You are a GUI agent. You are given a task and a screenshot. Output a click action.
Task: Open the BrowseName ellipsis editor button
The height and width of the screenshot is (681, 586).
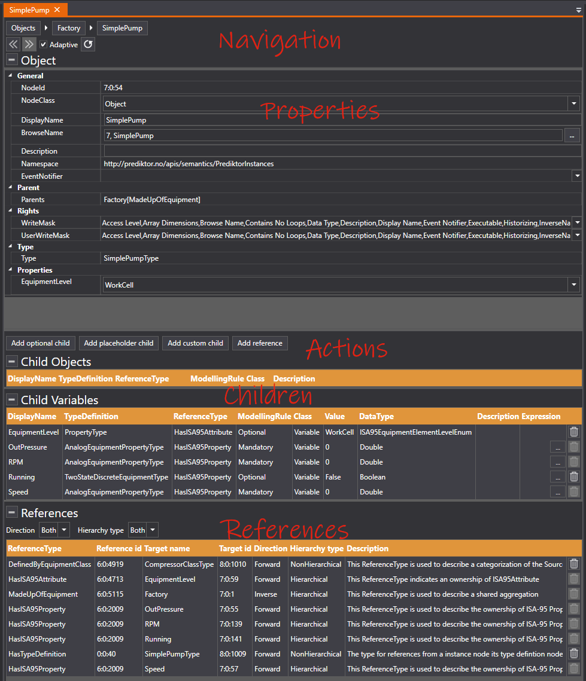pyautogui.click(x=572, y=136)
